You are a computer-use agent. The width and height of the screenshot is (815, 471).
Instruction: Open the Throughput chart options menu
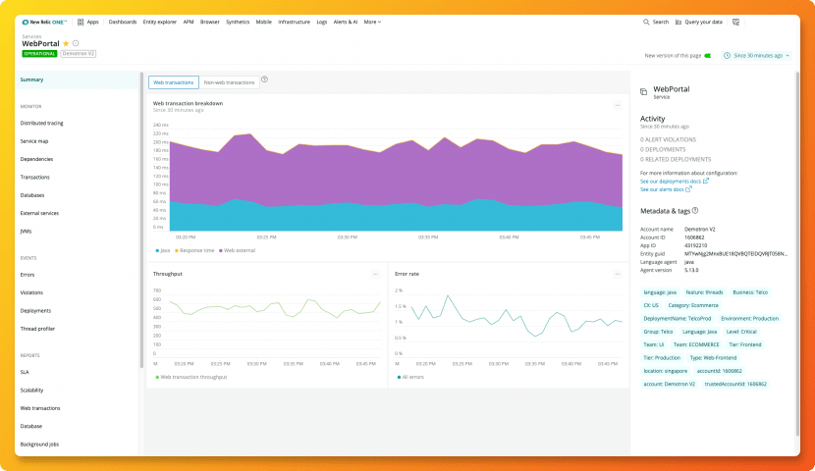click(x=376, y=274)
